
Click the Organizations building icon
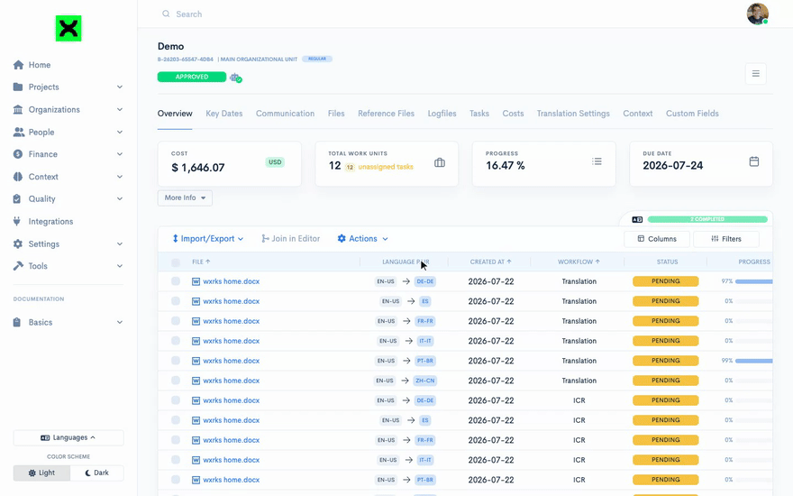pyautogui.click(x=18, y=109)
